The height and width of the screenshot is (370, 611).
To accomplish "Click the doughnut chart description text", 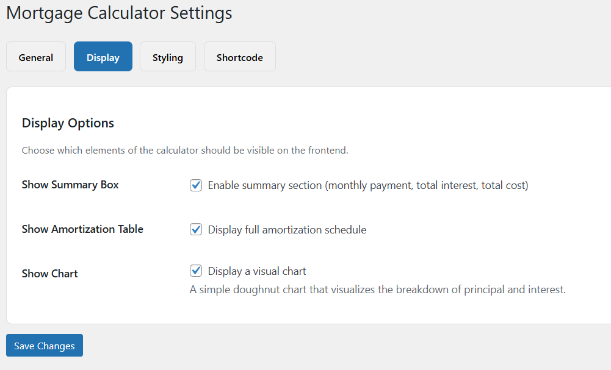I will (377, 290).
